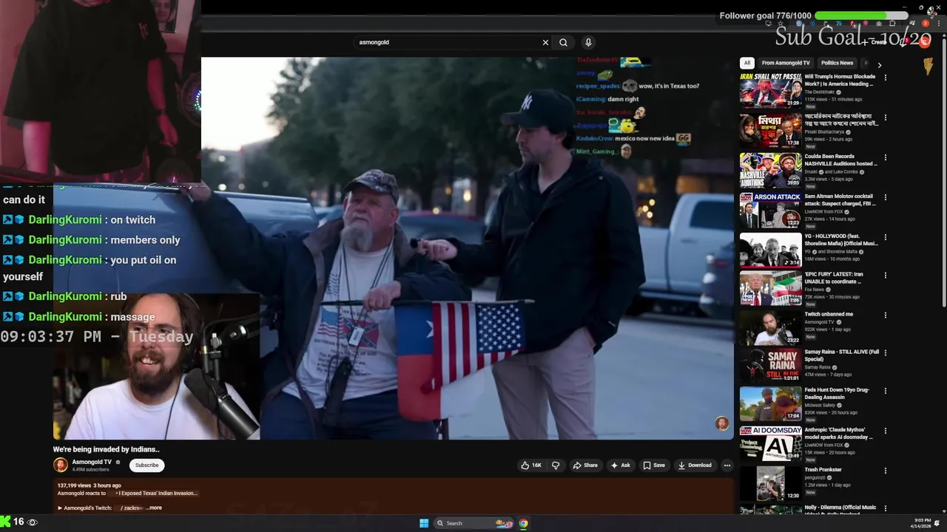
Task: Open Google Chrome from the taskbar
Action: click(523, 523)
